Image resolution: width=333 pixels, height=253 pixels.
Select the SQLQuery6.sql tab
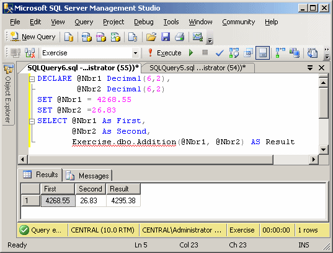point(83,68)
